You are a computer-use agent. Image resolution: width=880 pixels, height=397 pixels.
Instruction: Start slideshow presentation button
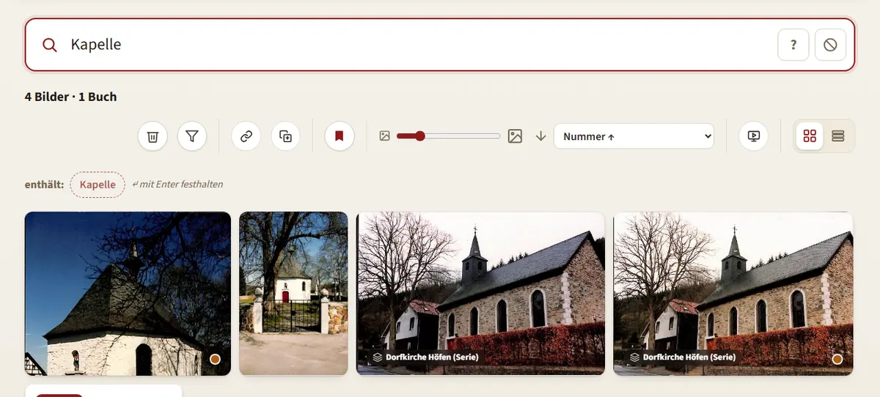[753, 136]
